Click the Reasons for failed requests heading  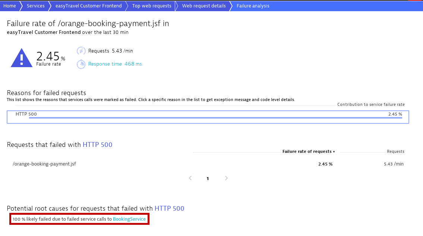pyautogui.click(x=47, y=93)
